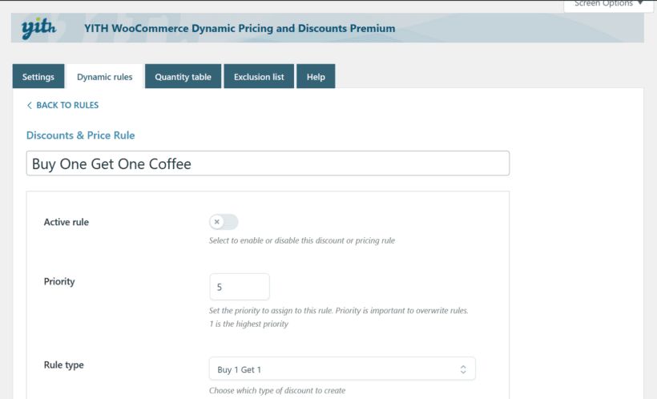Click the '1 is the highest priority' hint
657x399 pixels.
pyautogui.click(x=249, y=324)
